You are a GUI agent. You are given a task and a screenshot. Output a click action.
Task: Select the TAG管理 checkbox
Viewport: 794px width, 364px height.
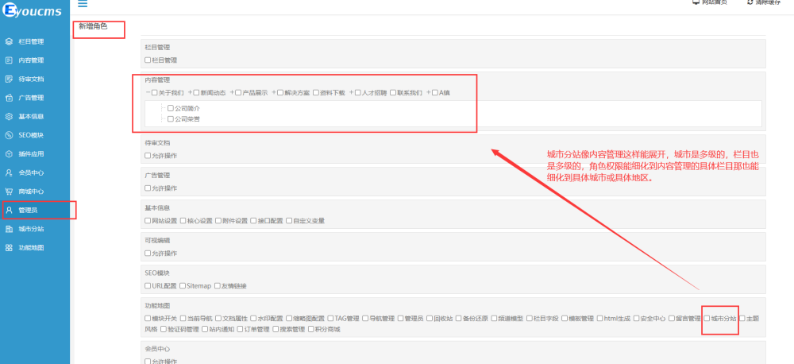tap(330, 319)
